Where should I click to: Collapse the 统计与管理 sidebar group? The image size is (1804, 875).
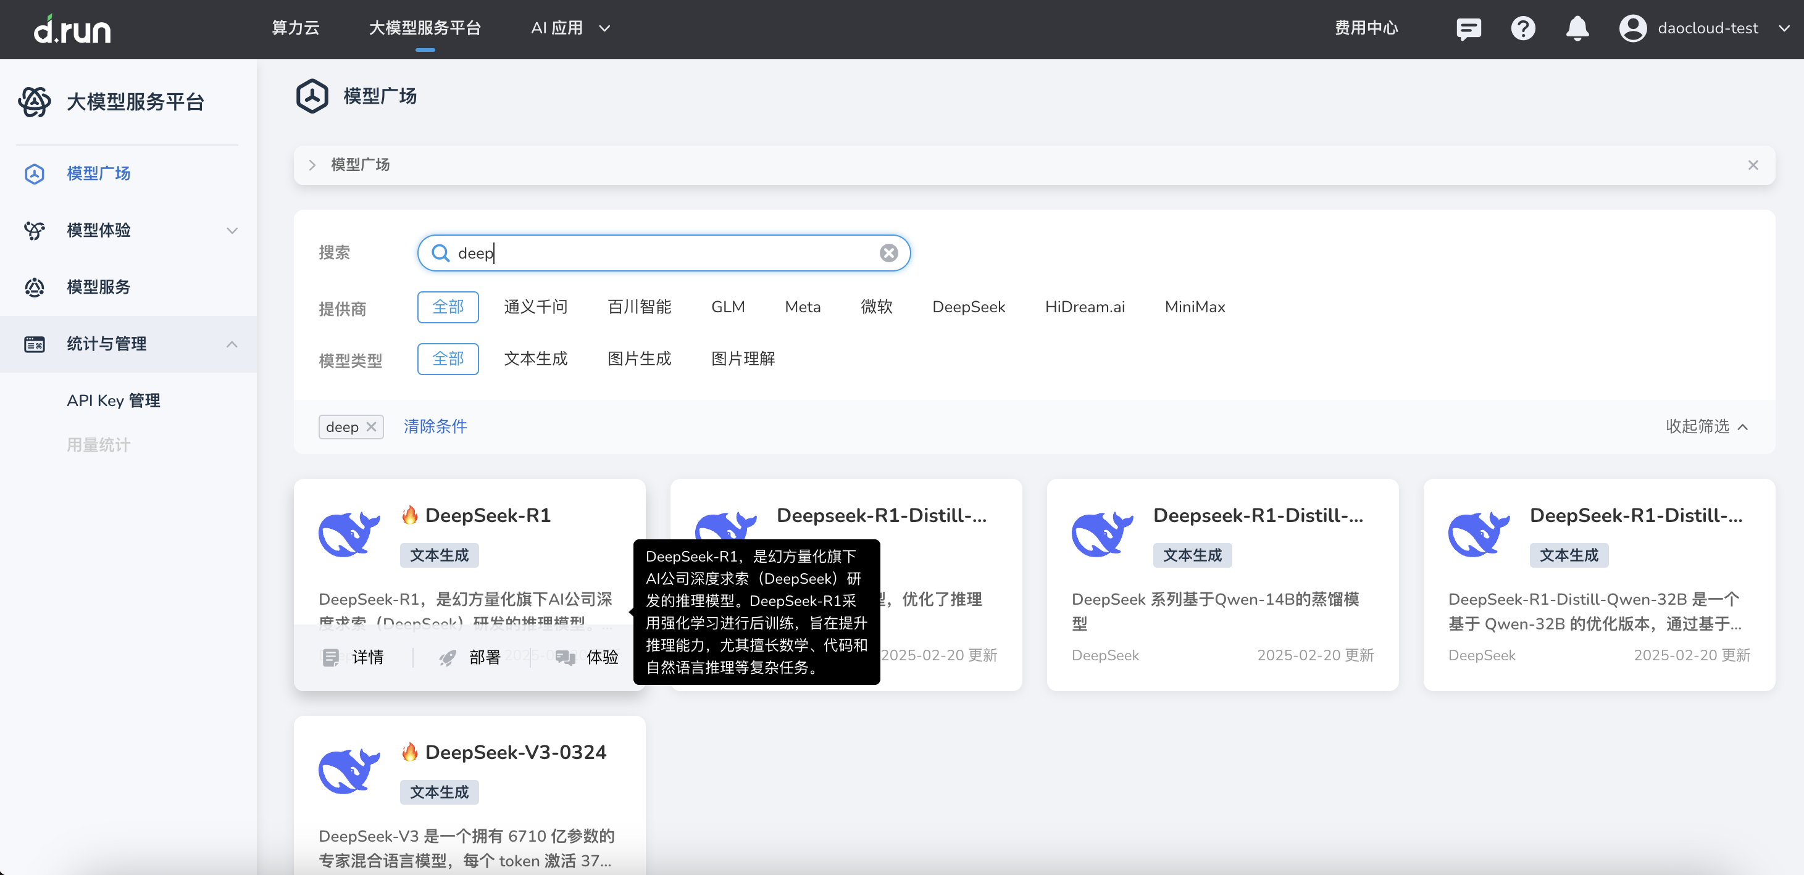click(x=232, y=344)
